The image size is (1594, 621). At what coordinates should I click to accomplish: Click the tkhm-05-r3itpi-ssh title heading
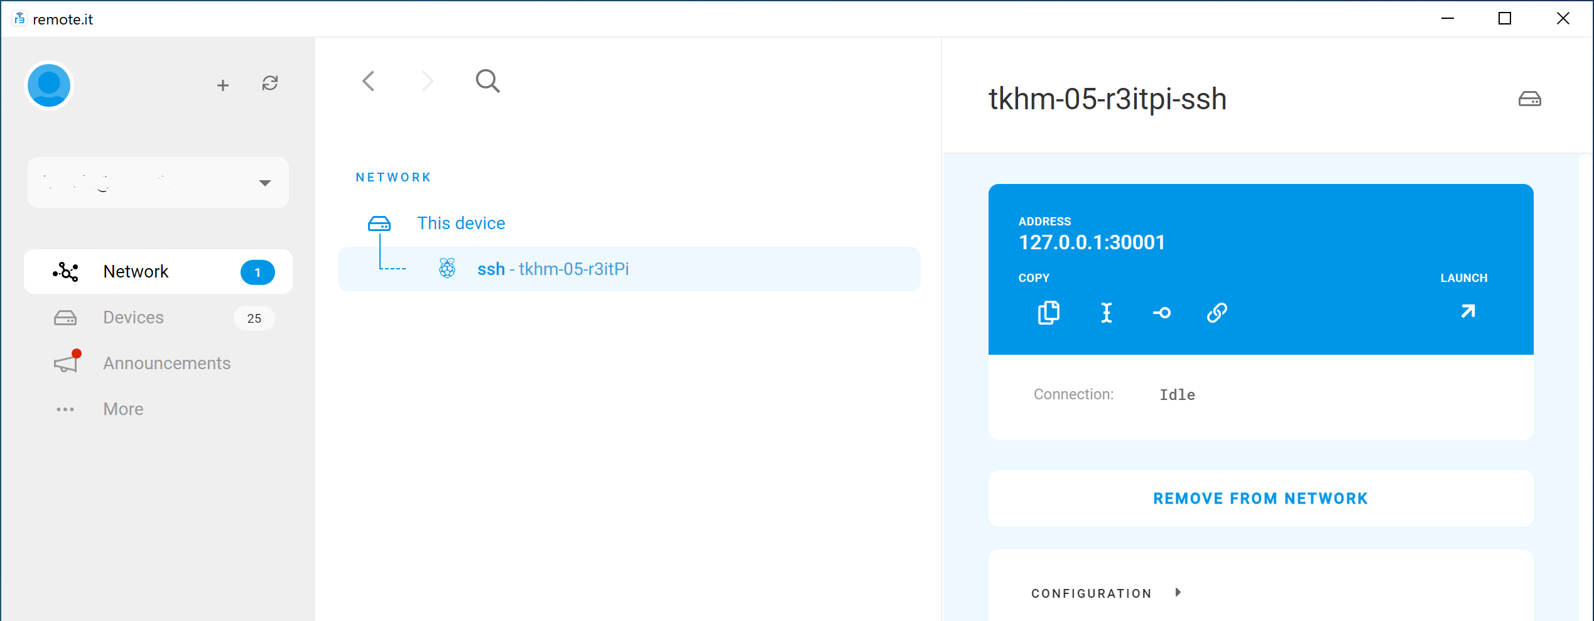click(x=1107, y=99)
